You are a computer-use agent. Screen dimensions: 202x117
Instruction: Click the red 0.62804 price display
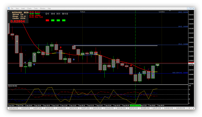(x=18, y=21)
